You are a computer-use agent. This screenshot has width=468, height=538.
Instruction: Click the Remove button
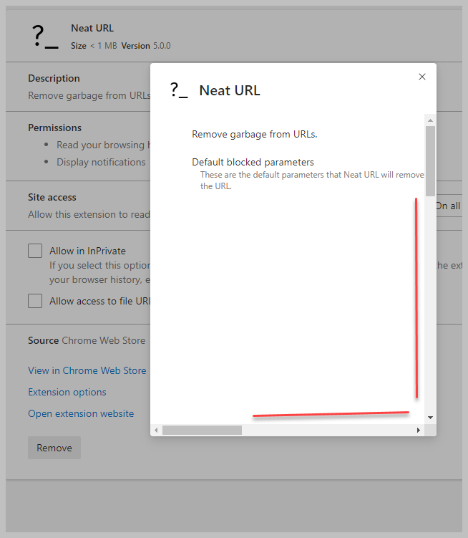[54, 448]
